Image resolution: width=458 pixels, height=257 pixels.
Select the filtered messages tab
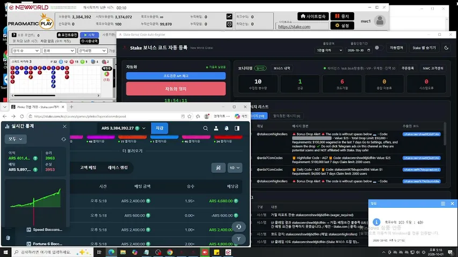[x=286, y=116]
